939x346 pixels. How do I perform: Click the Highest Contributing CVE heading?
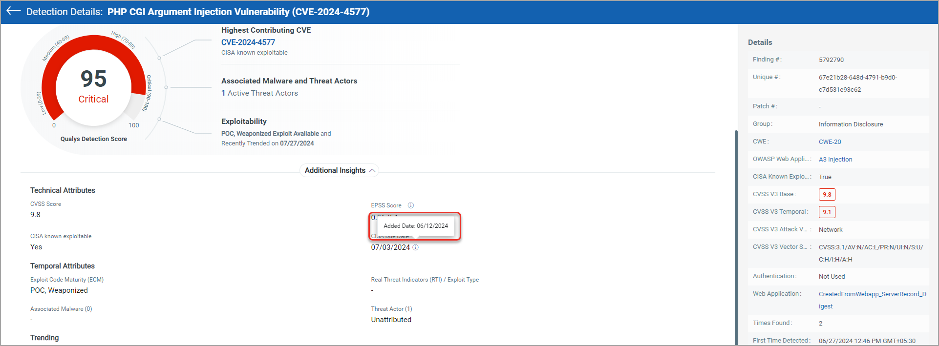click(x=266, y=30)
